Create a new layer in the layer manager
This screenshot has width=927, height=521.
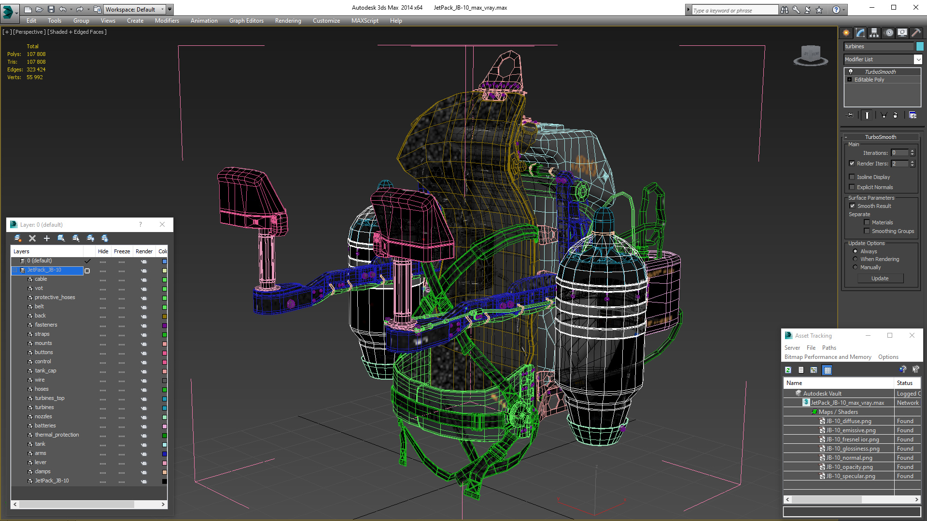tap(18, 238)
